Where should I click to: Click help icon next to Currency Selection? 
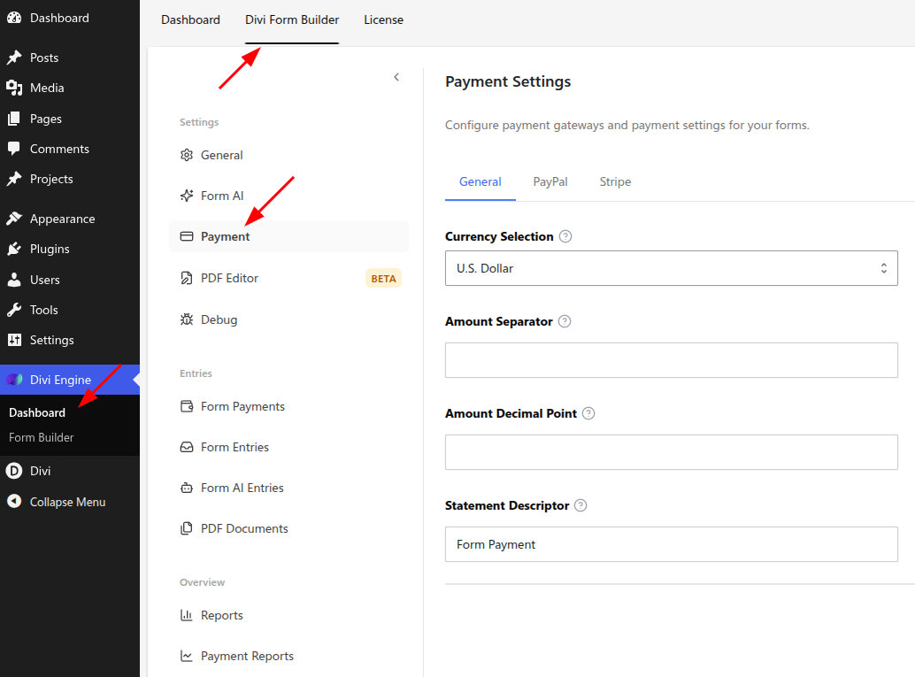click(565, 236)
